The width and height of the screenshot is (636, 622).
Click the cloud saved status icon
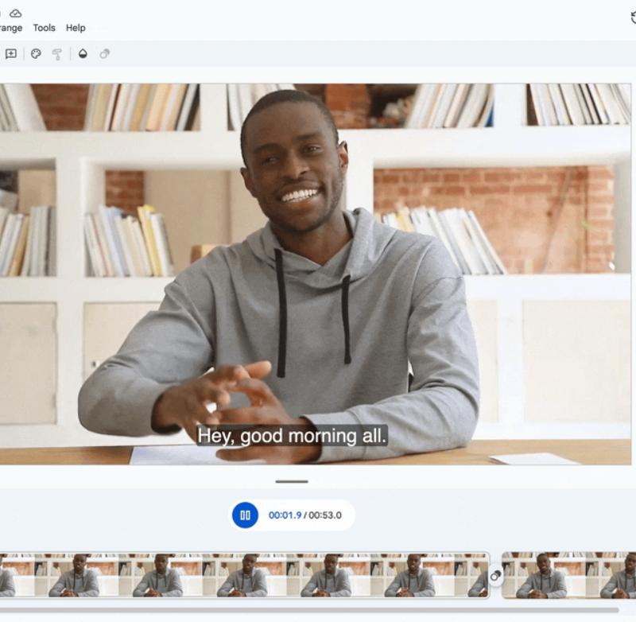(x=16, y=12)
